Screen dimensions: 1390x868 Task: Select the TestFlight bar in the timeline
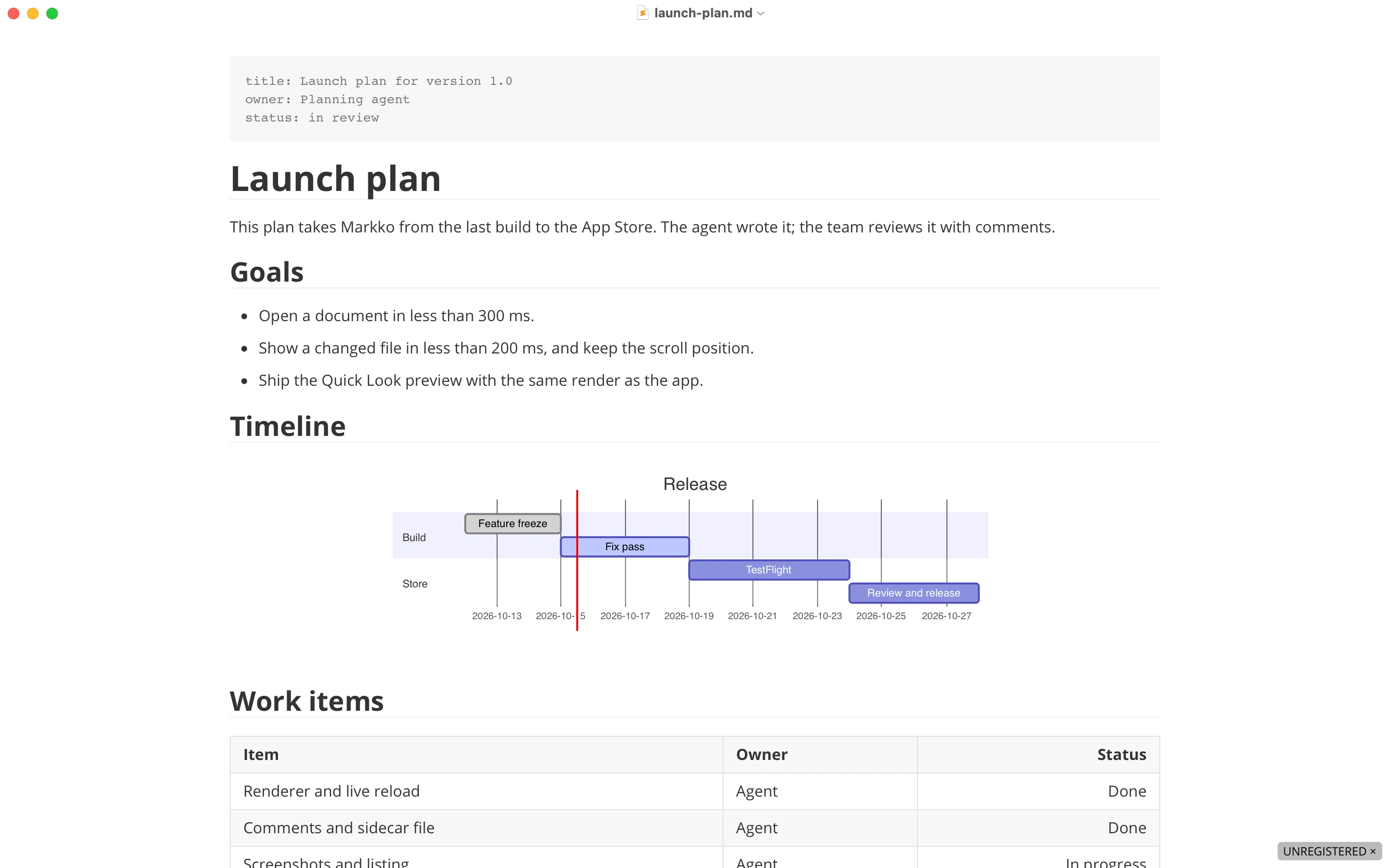pos(768,569)
